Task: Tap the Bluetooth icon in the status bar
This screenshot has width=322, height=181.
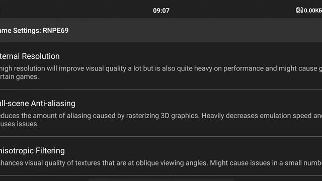Action: 298,10
